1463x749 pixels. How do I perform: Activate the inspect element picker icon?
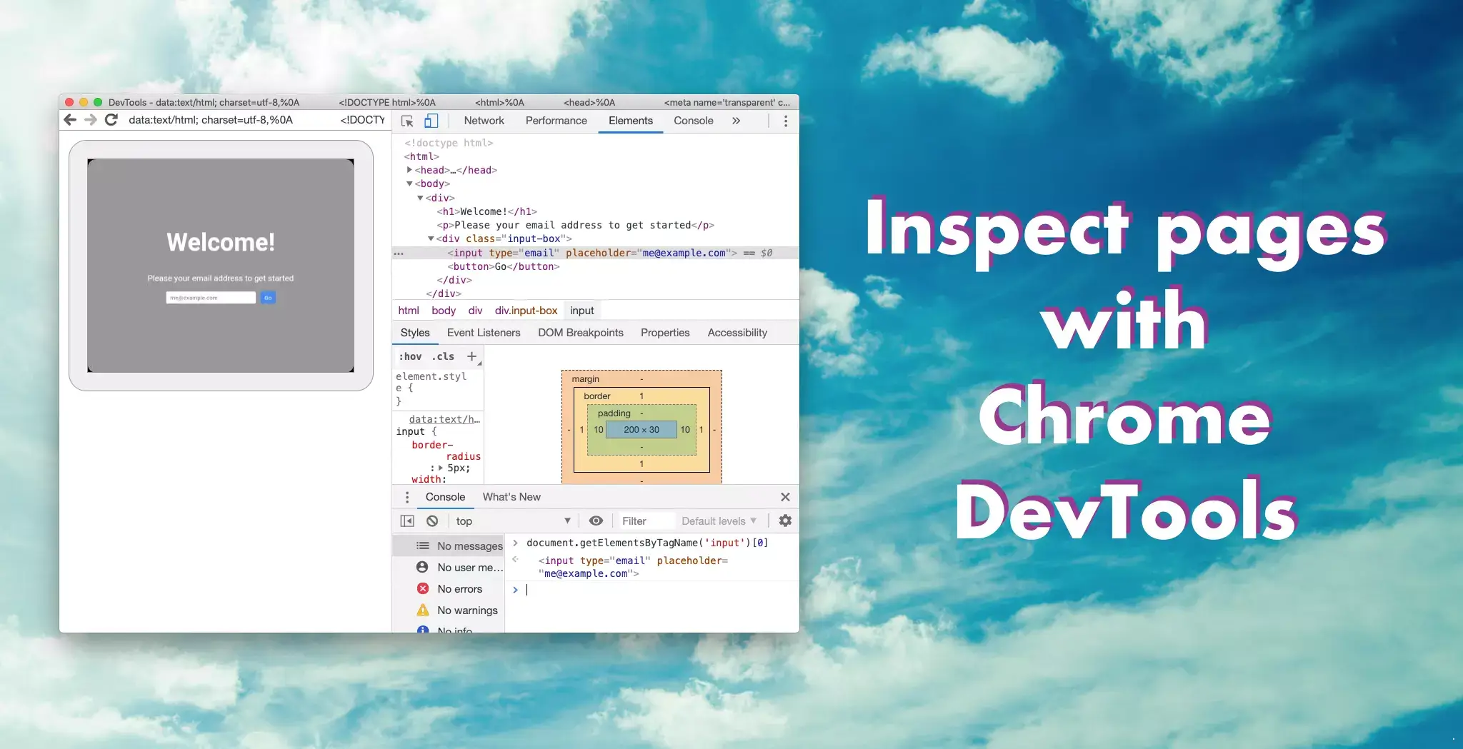point(407,121)
